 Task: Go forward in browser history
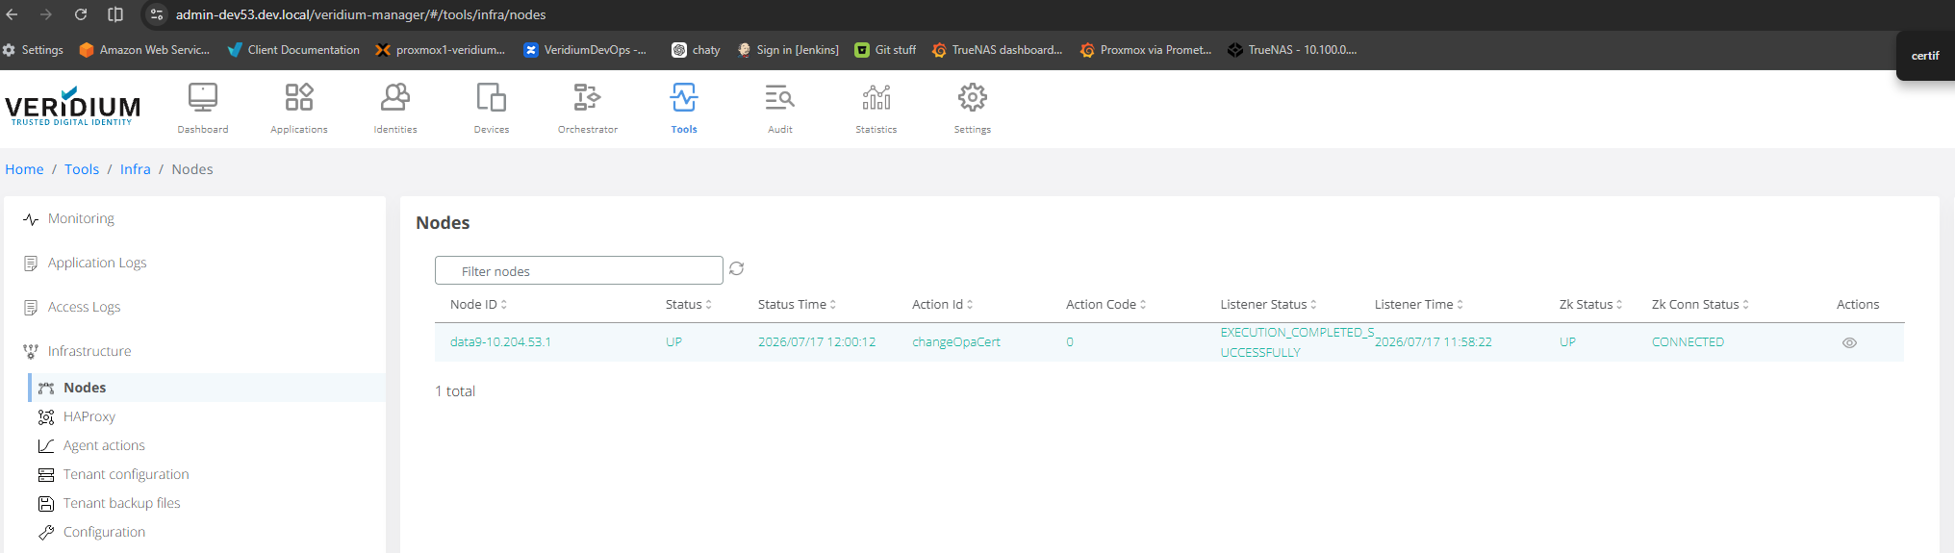click(46, 14)
